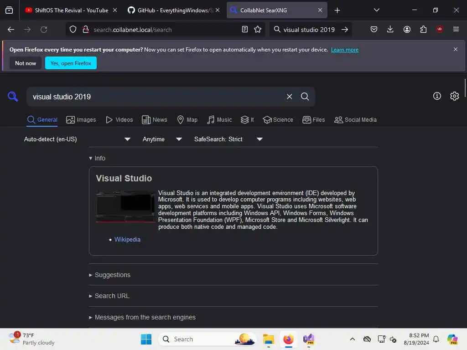Select the Videos search category
Image resolution: width=467 pixels, height=350 pixels.
119,120
